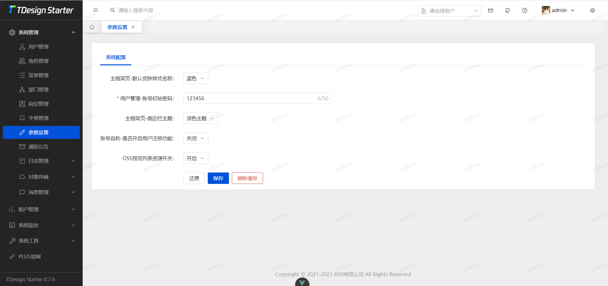Toggle user registration 关闭 selector
Image resolution: width=608 pixels, height=286 pixels.
195,138
